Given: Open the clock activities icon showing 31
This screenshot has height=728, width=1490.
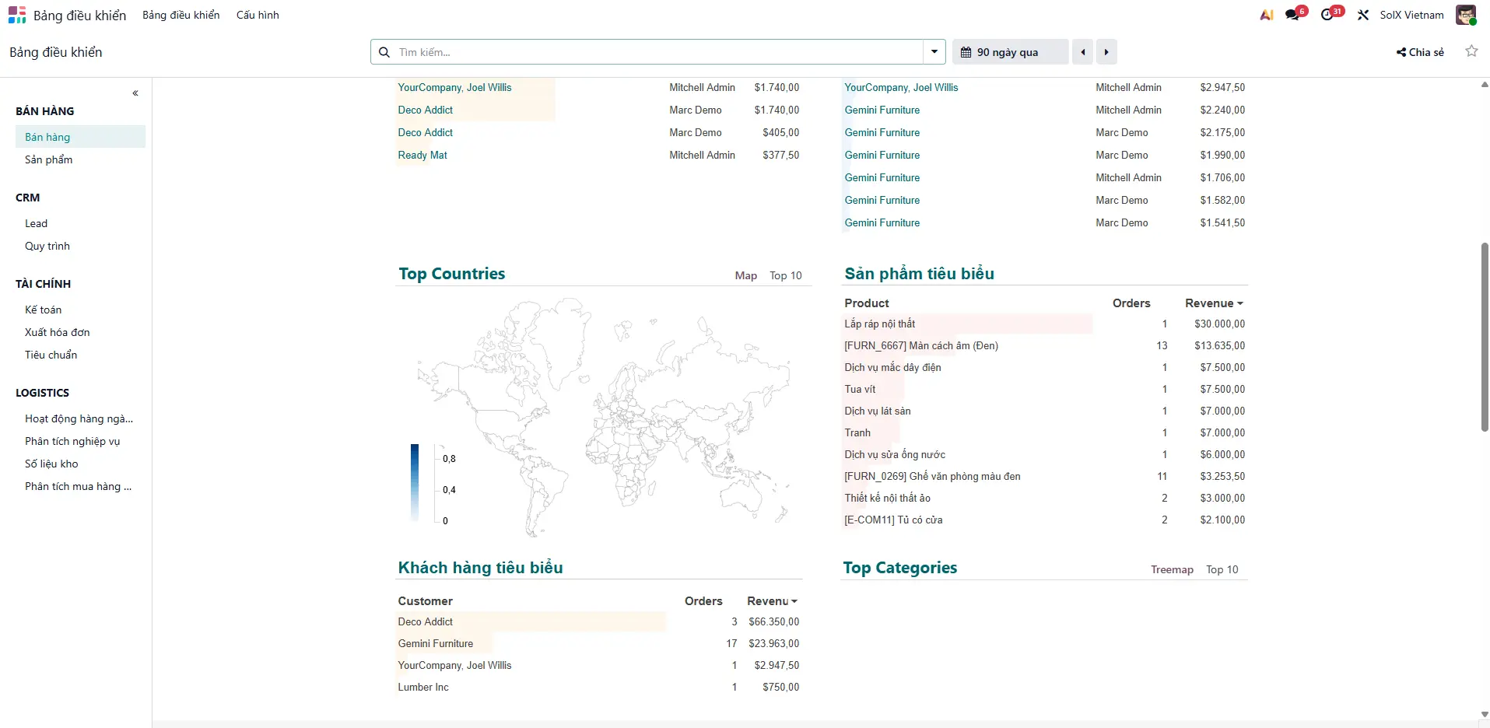Looking at the screenshot, I should pyautogui.click(x=1328, y=15).
